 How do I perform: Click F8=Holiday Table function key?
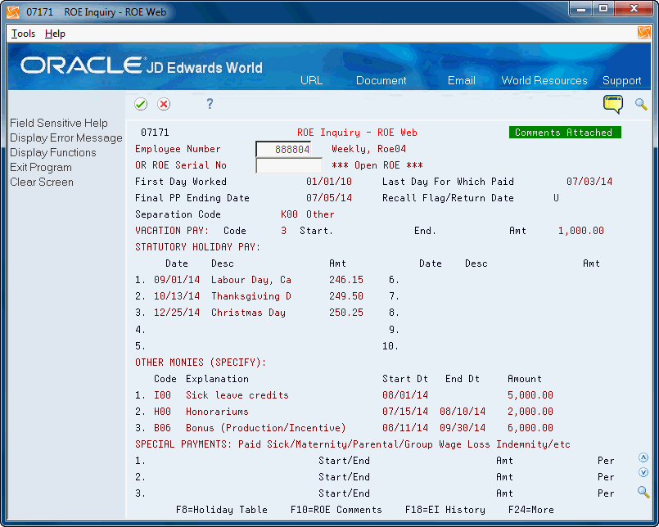pyautogui.click(x=222, y=510)
